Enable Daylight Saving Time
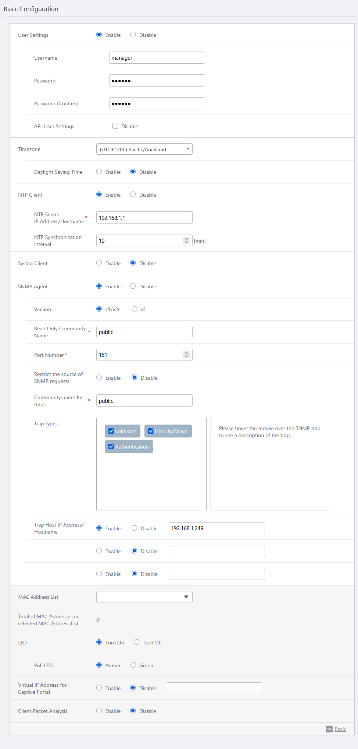 (99, 172)
